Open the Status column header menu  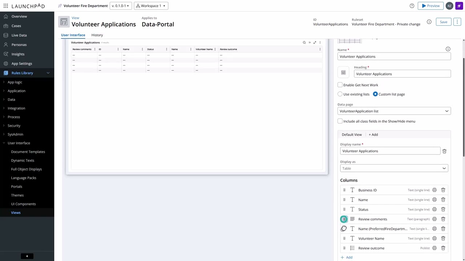click(166, 49)
